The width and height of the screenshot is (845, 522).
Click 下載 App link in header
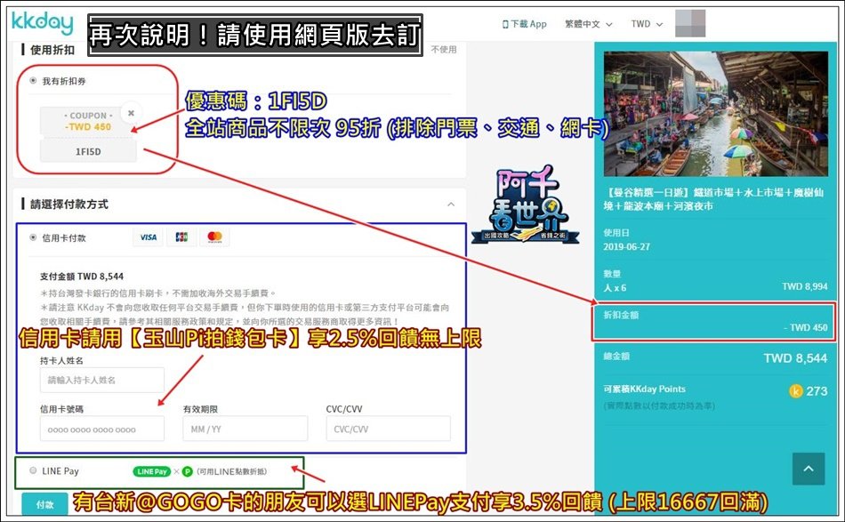525,24
